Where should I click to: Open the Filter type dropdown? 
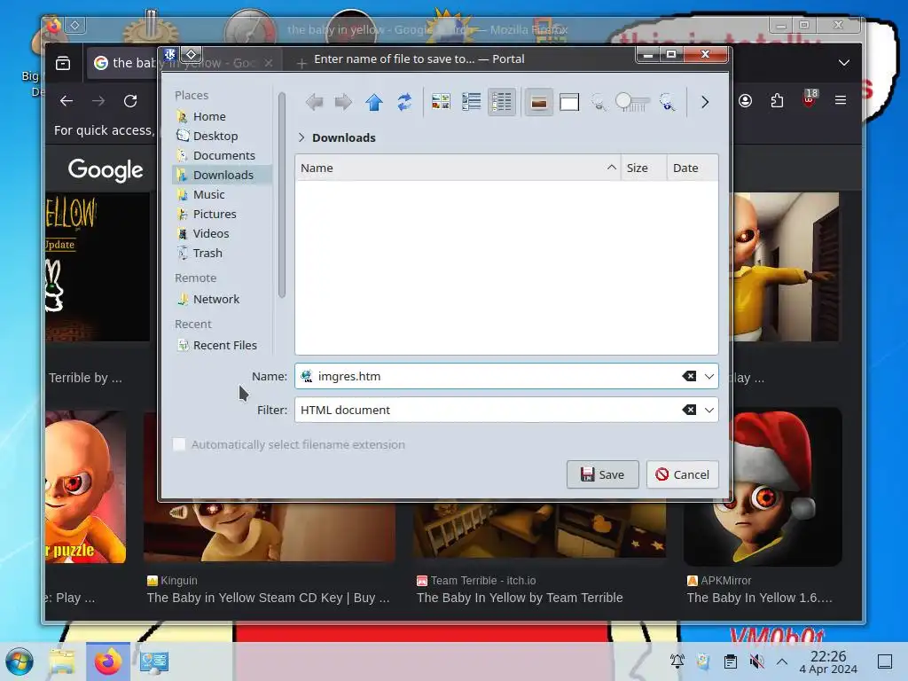point(709,410)
